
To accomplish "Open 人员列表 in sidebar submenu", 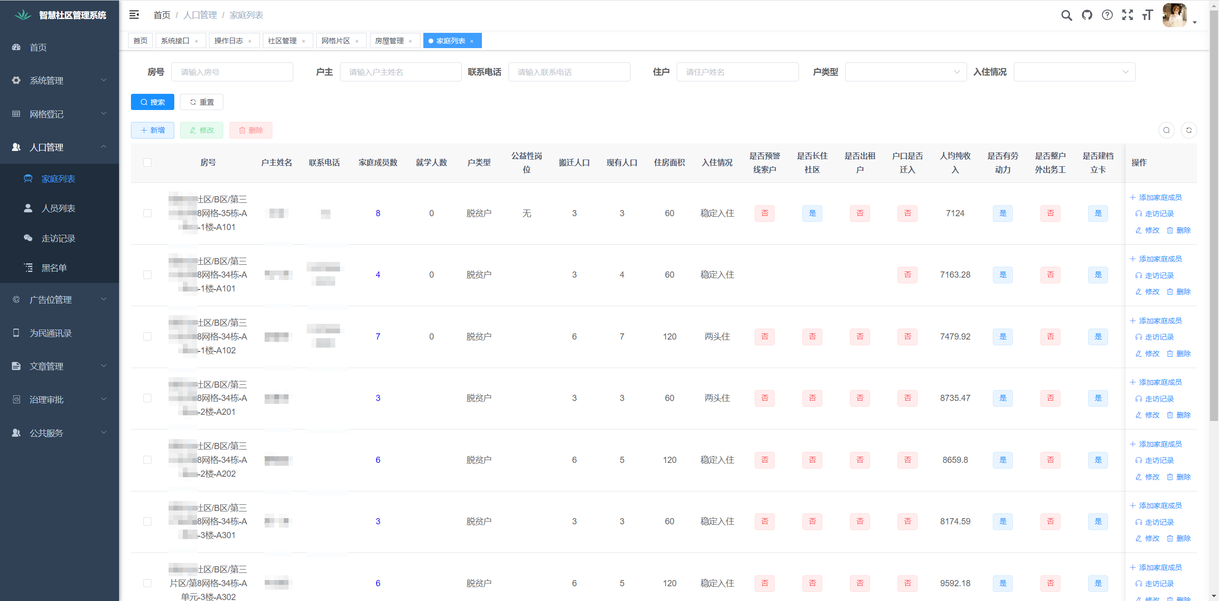I will click(60, 208).
